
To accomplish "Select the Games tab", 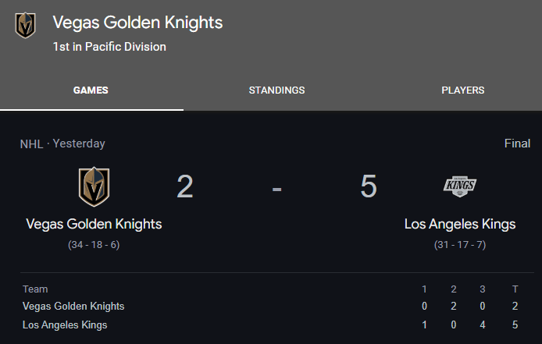I will (91, 90).
